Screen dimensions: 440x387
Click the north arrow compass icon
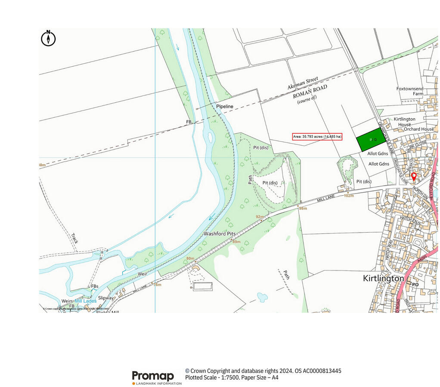[x=48, y=38]
